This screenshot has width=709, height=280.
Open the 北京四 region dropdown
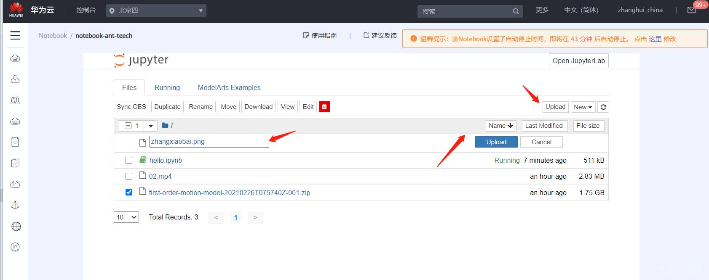[x=156, y=11]
